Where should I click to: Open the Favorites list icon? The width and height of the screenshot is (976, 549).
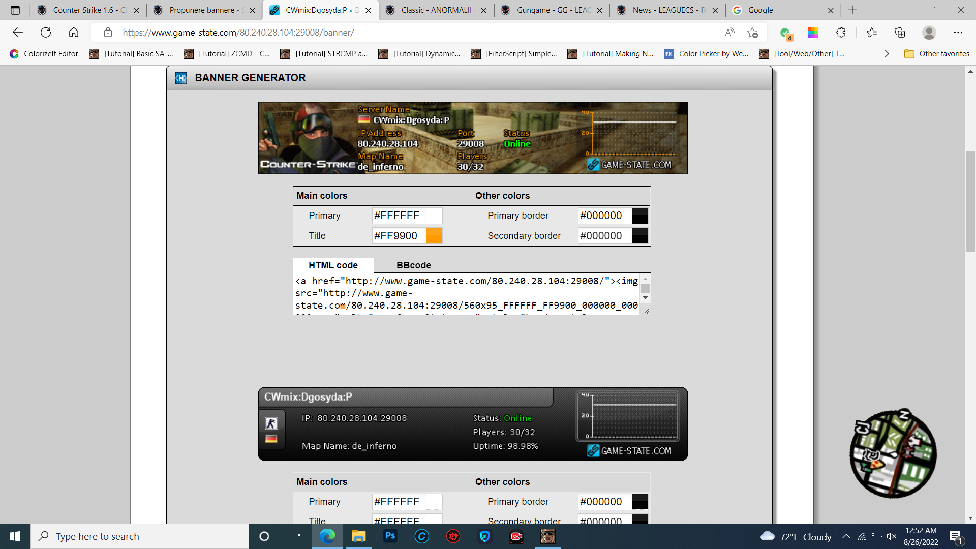coord(872,33)
